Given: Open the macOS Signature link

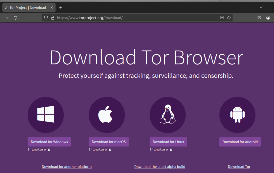Looking at the screenshot, I should (98, 149).
